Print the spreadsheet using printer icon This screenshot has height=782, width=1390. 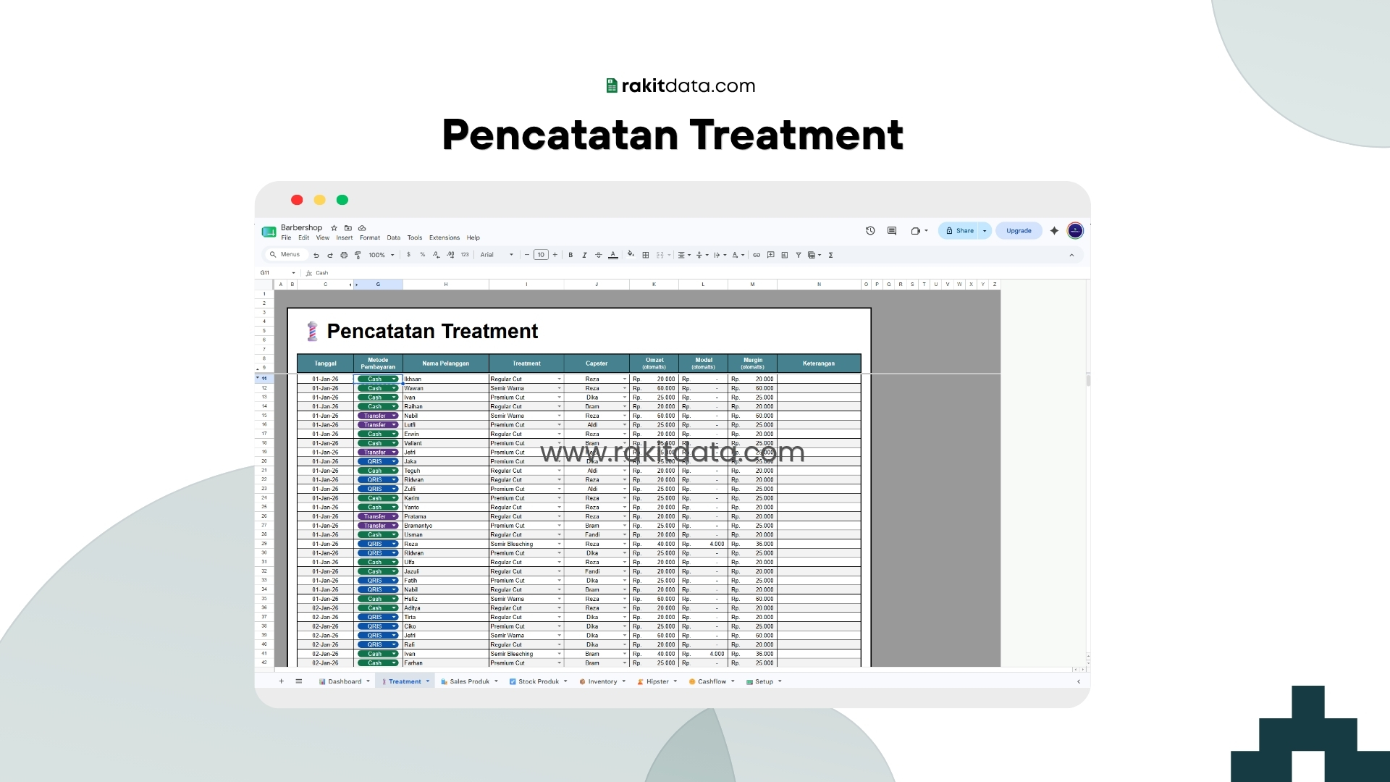pos(344,255)
